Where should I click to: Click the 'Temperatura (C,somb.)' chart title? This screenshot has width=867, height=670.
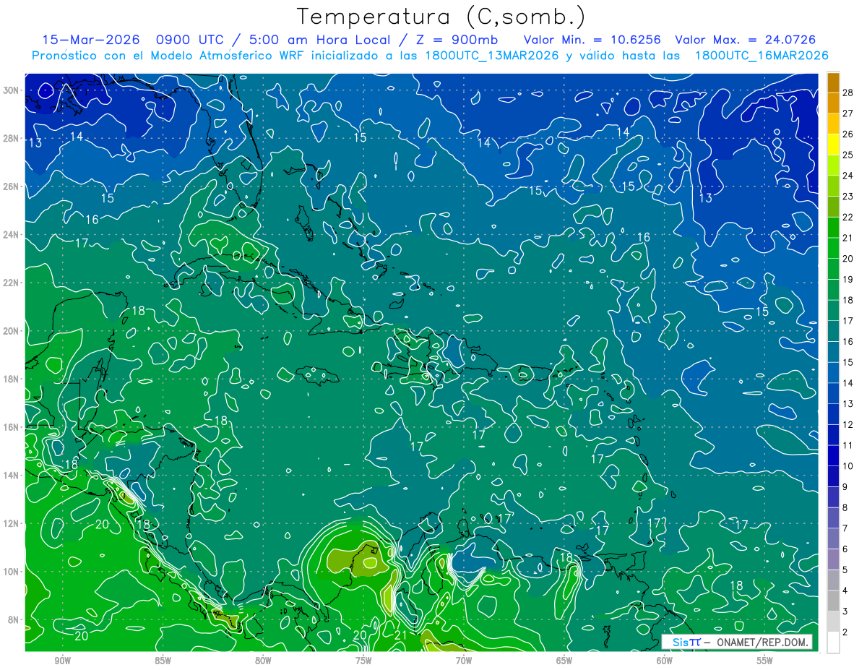[441, 17]
